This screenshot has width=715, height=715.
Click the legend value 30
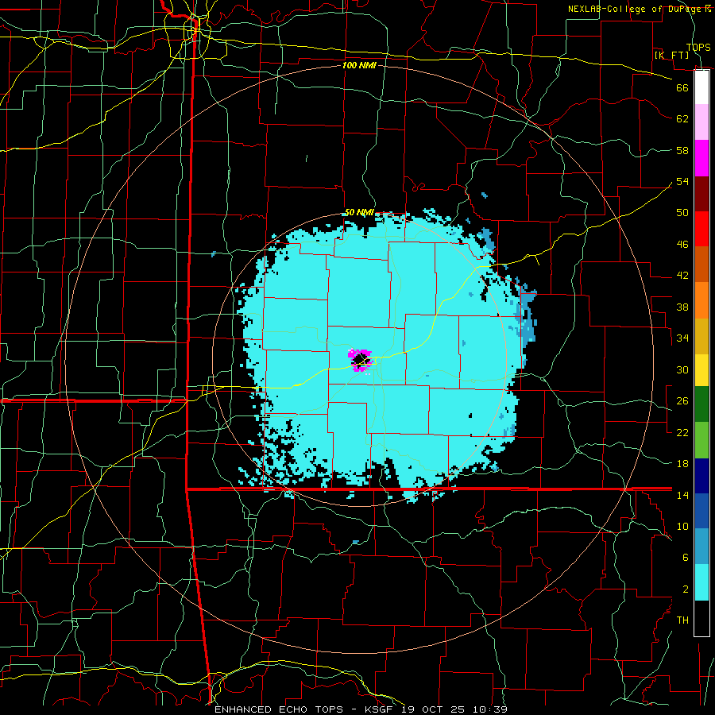tap(682, 369)
